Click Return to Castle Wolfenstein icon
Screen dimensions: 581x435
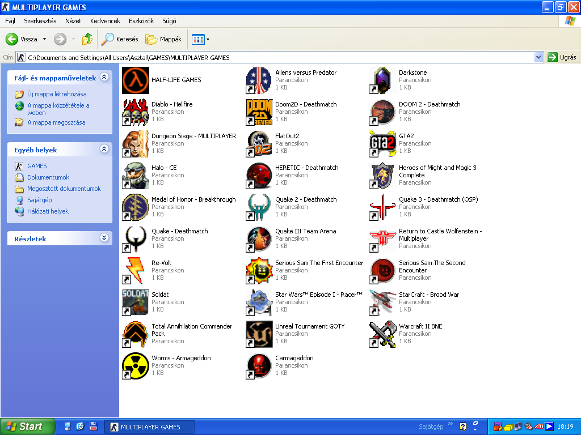pos(383,240)
